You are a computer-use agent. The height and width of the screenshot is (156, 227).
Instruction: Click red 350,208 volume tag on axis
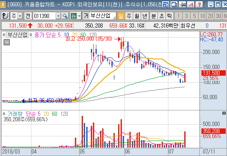point(214,131)
